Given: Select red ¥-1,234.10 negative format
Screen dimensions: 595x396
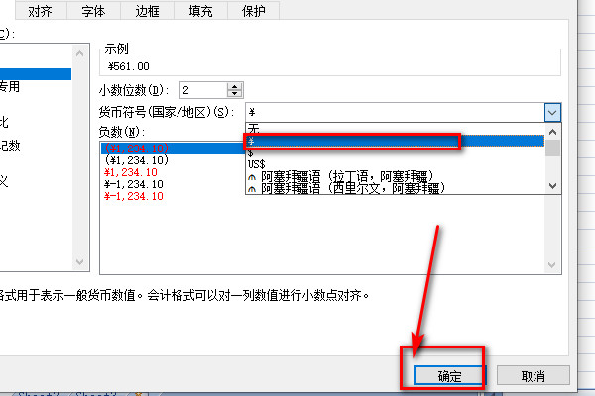Looking at the screenshot, I should coord(133,196).
